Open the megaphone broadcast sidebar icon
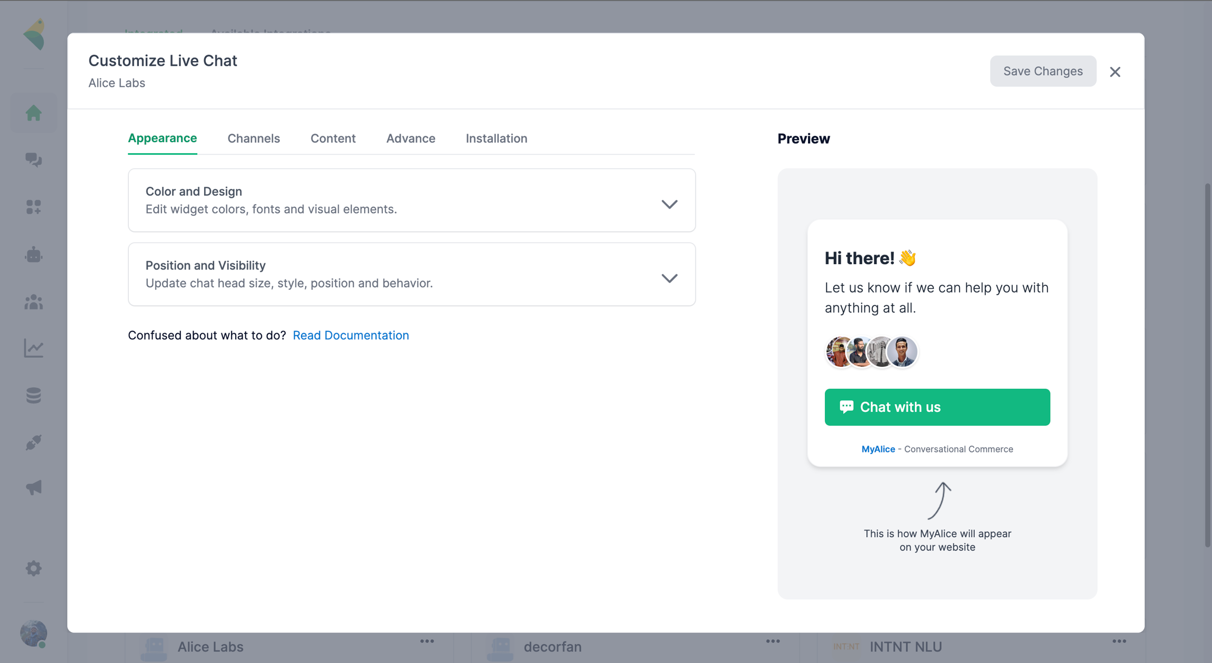Screen dimensions: 1212x663 click(34, 487)
